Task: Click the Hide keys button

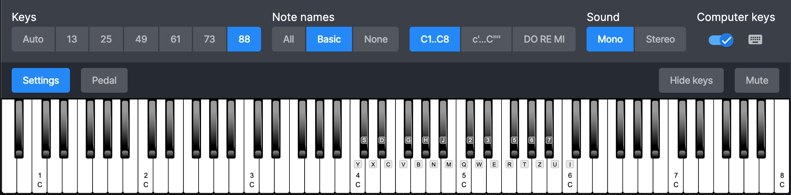Action: point(691,80)
